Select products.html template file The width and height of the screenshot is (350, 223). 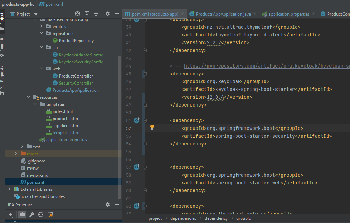(66, 119)
